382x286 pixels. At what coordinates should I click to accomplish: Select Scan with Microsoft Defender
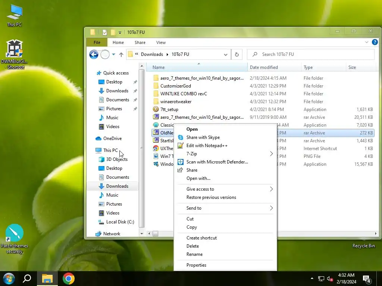[225, 162]
